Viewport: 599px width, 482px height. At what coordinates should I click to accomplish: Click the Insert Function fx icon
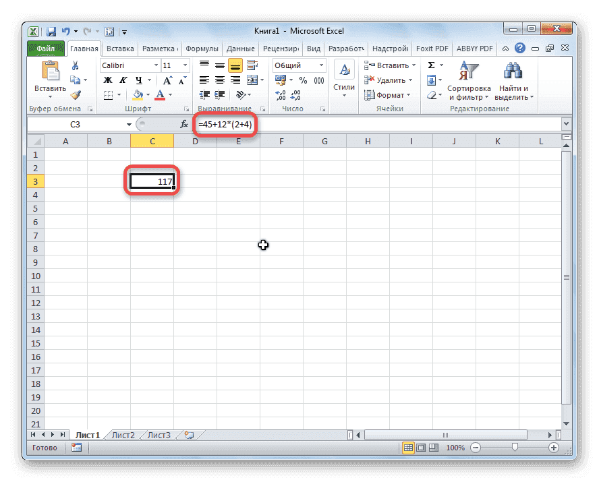183,124
